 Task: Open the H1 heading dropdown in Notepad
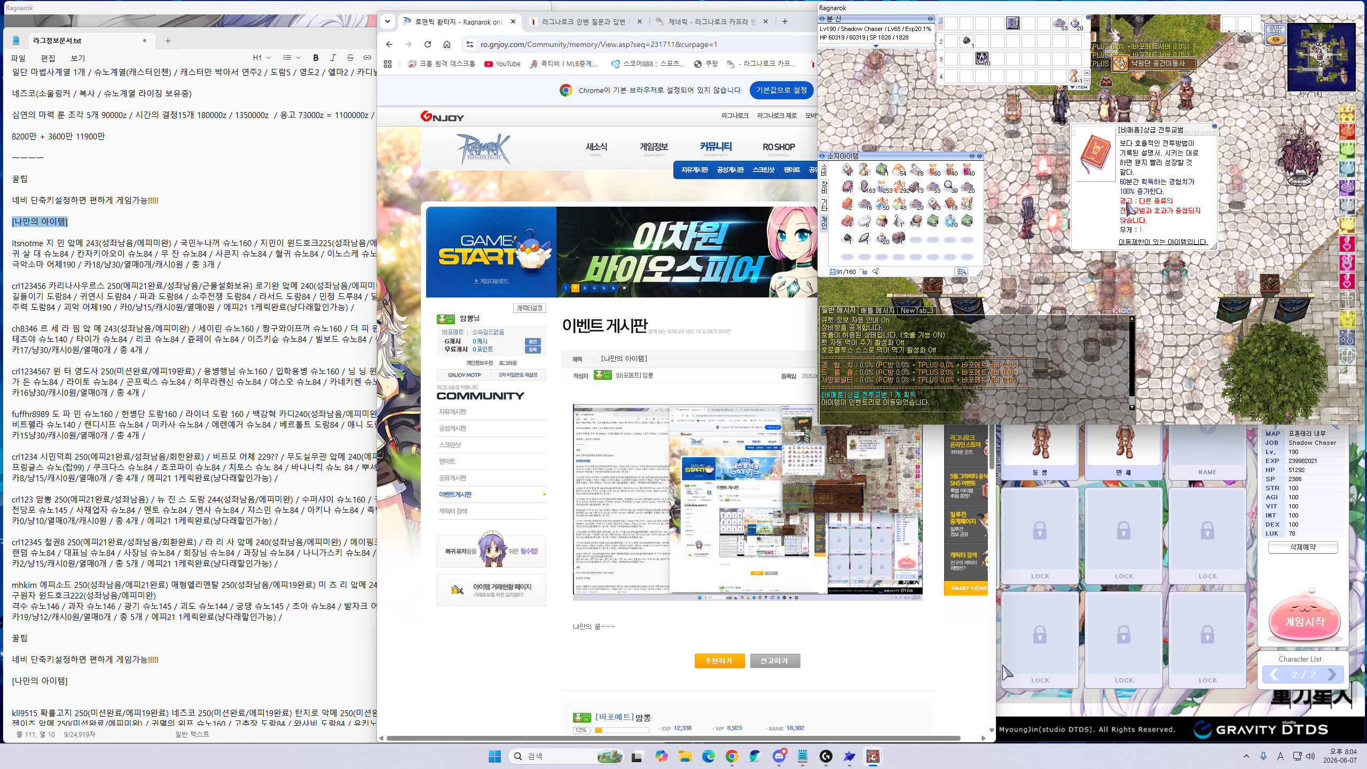click(x=262, y=58)
